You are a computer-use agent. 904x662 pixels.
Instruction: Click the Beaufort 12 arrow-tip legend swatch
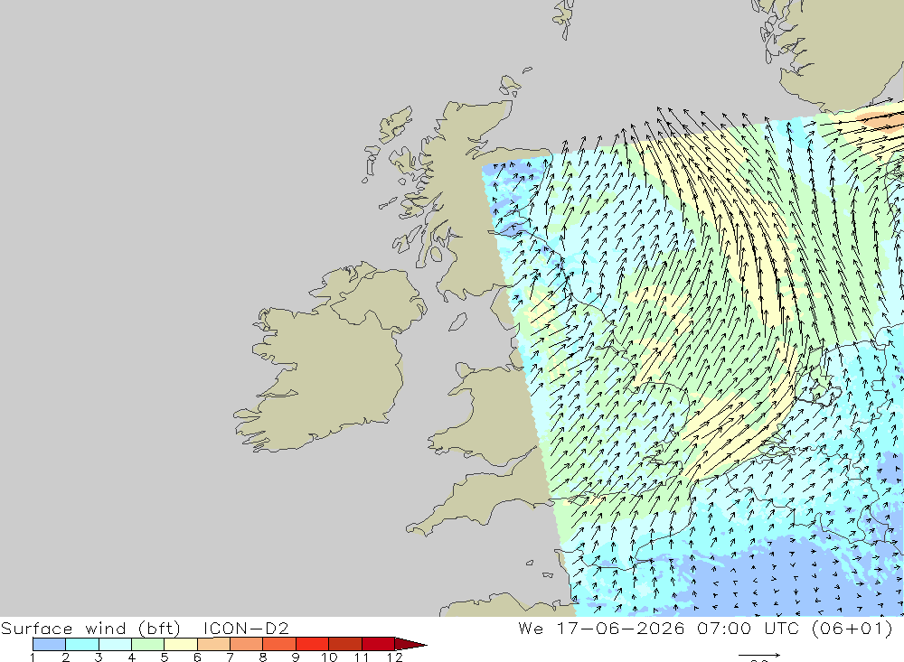(x=410, y=644)
